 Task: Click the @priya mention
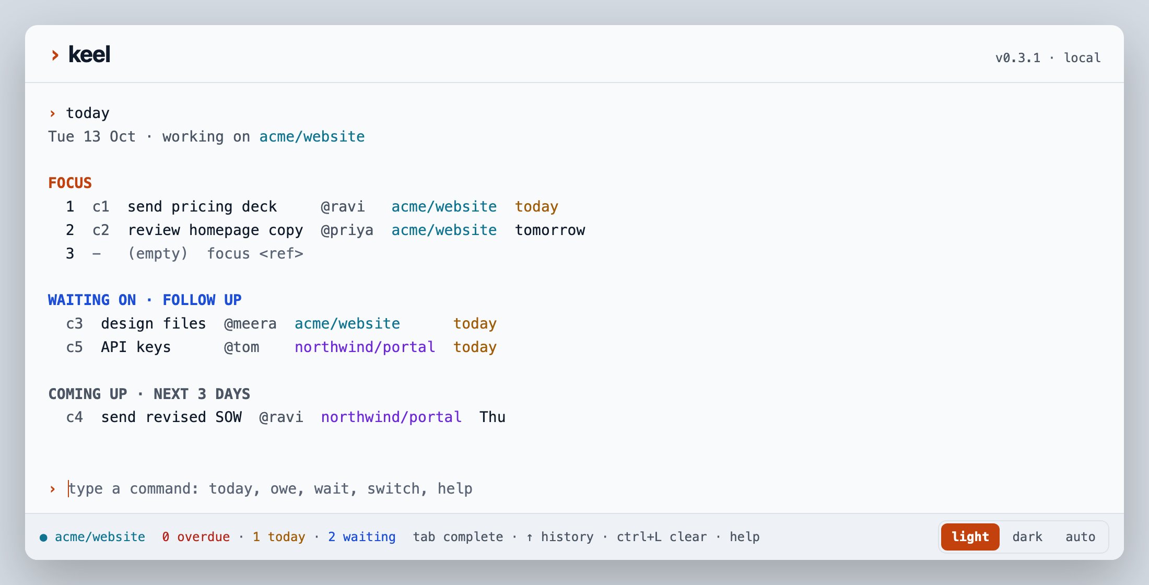pyautogui.click(x=347, y=230)
